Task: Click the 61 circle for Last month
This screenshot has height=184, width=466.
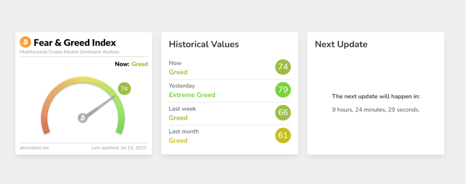Action: 283,135
